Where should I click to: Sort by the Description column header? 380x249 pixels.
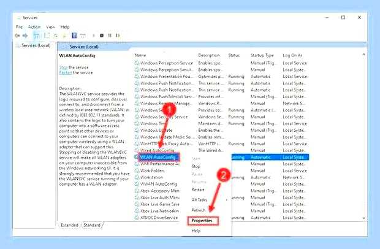tap(208, 55)
